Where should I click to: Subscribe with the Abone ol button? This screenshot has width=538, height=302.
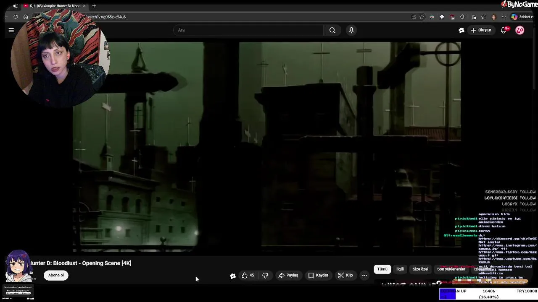pyautogui.click(x=56, y=276)
